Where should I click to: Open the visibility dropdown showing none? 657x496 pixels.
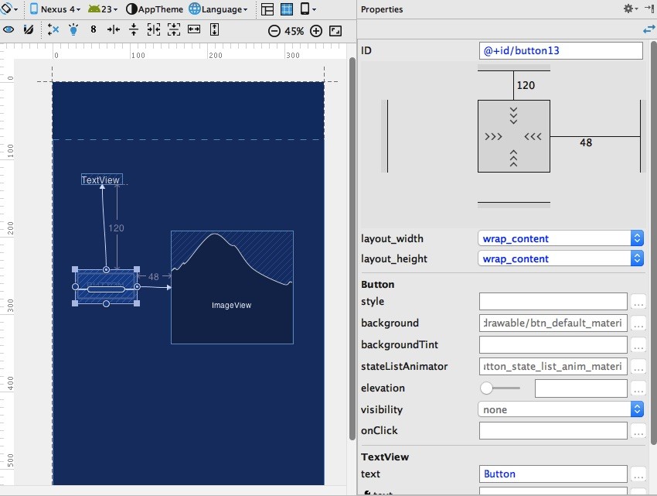(x=560, y=409)
